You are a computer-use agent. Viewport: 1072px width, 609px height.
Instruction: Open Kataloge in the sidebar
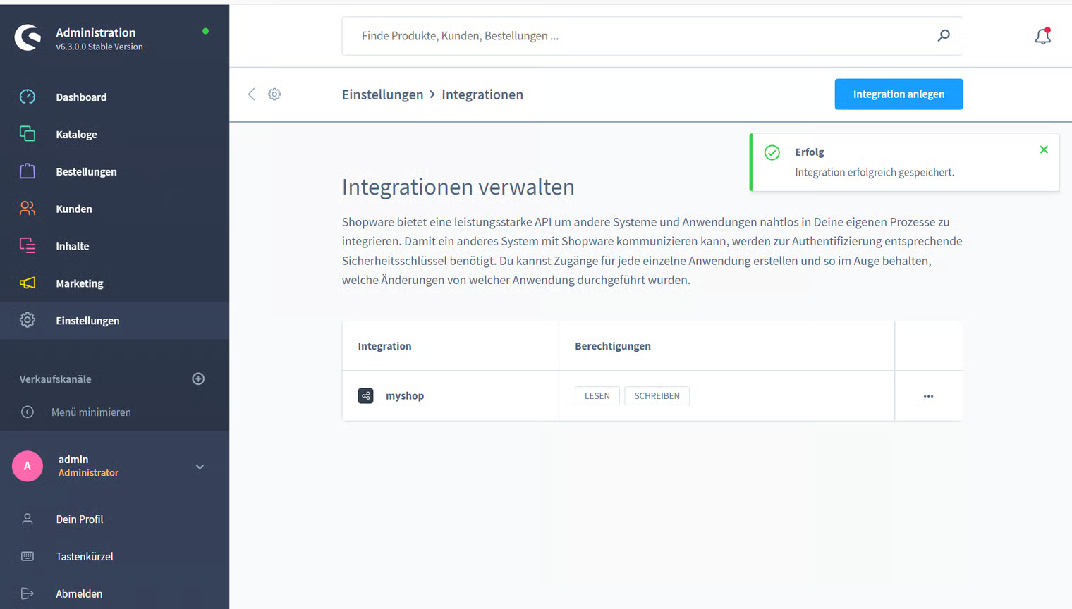[x=76, y=135]
